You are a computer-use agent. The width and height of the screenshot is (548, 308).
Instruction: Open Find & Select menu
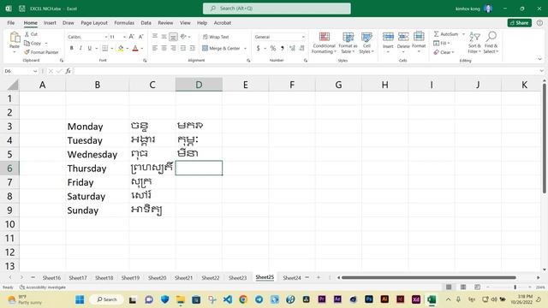click(491, 43)
